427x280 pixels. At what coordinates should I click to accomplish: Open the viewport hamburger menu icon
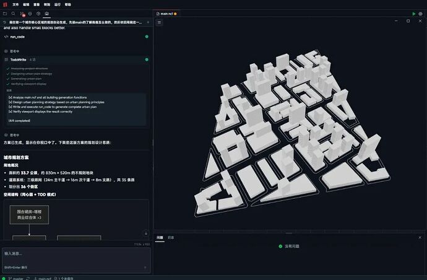point(159,22)
